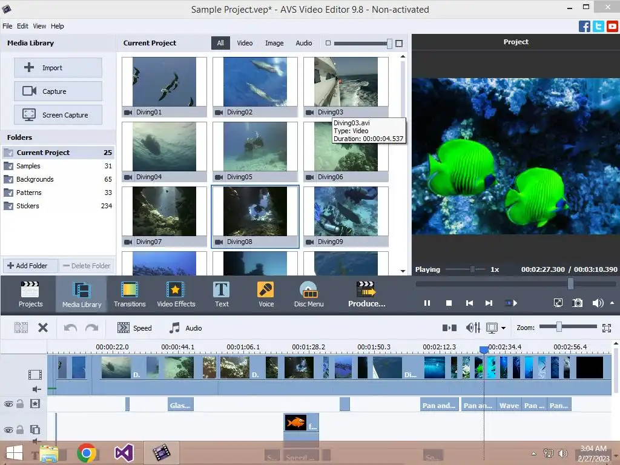Viewport: 620px width, 465px height.
Task: Pause the preview playback
Action: [427, 303]
